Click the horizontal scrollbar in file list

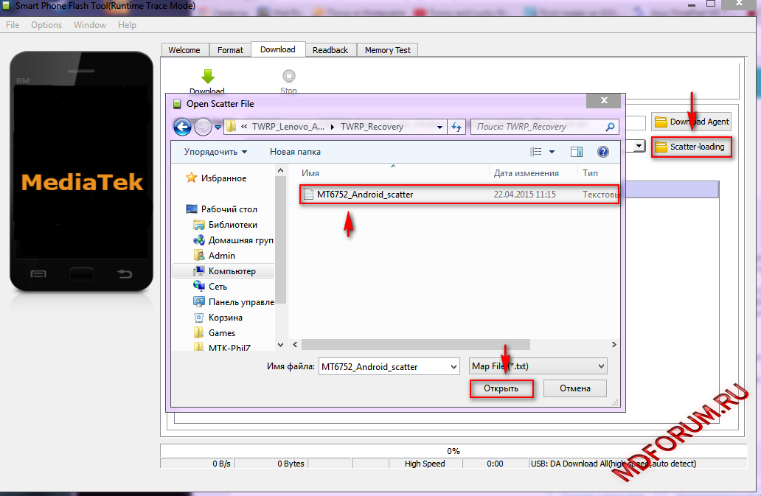click(x=416, y=345)
